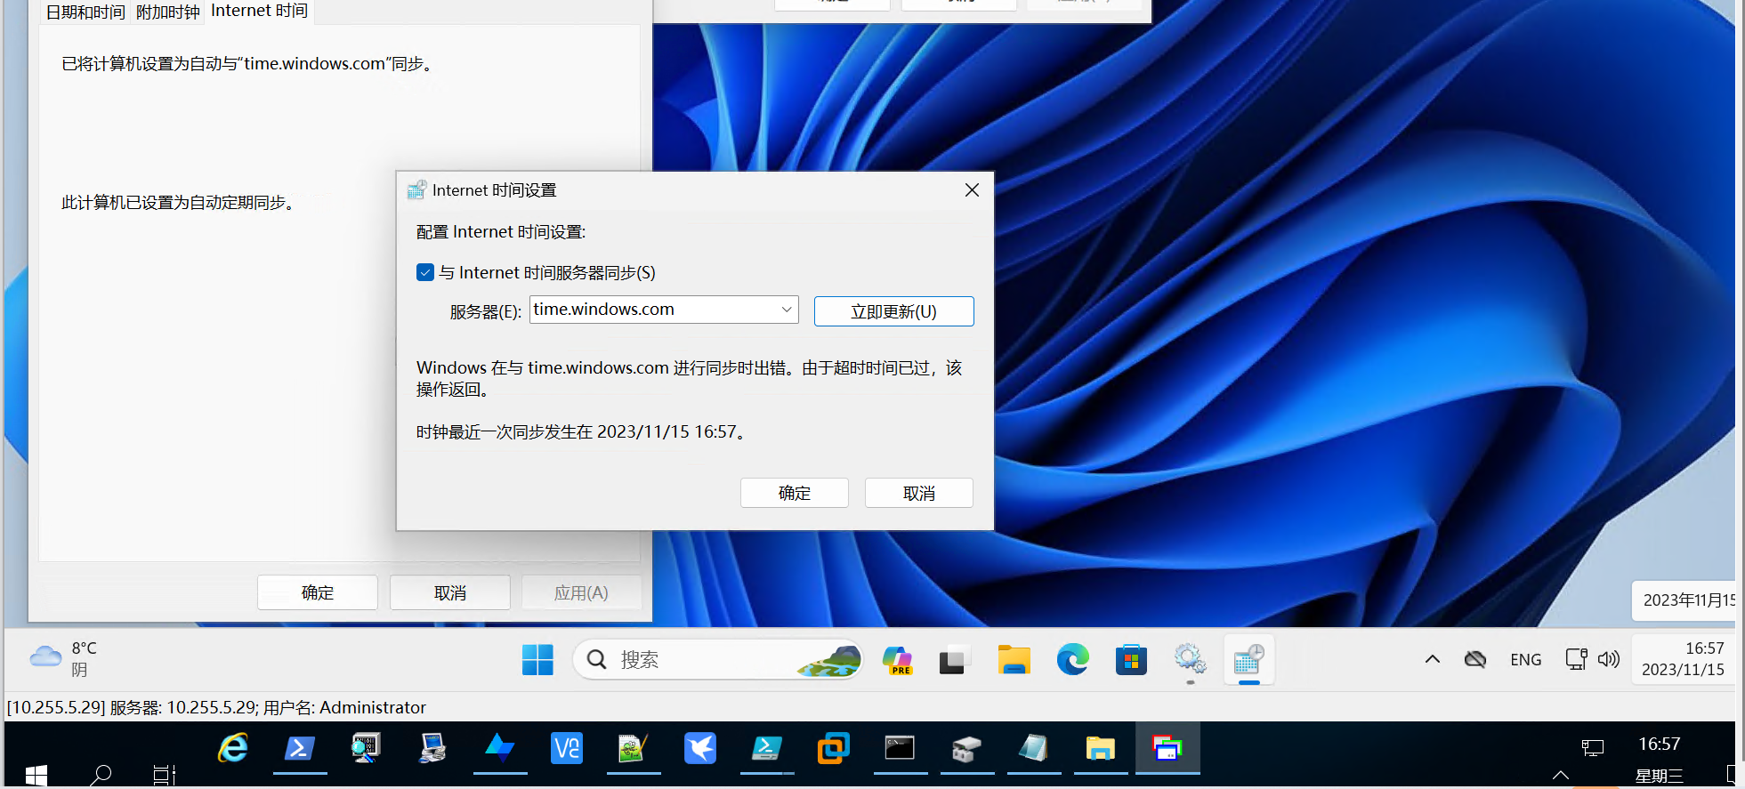Image resolution: width=1745 pixels, height=789 pixels.
Task: Switch to the 附加时钟 tab
Action: (x=168, y=12)
